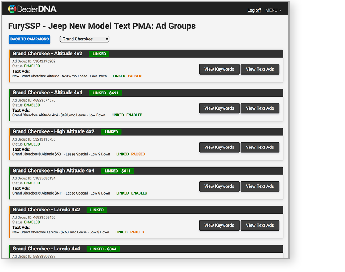Click Ad Group ID: 56888906332
Image resolution: width=345 pixels, height=272 pixels.
tap(34, 256)
